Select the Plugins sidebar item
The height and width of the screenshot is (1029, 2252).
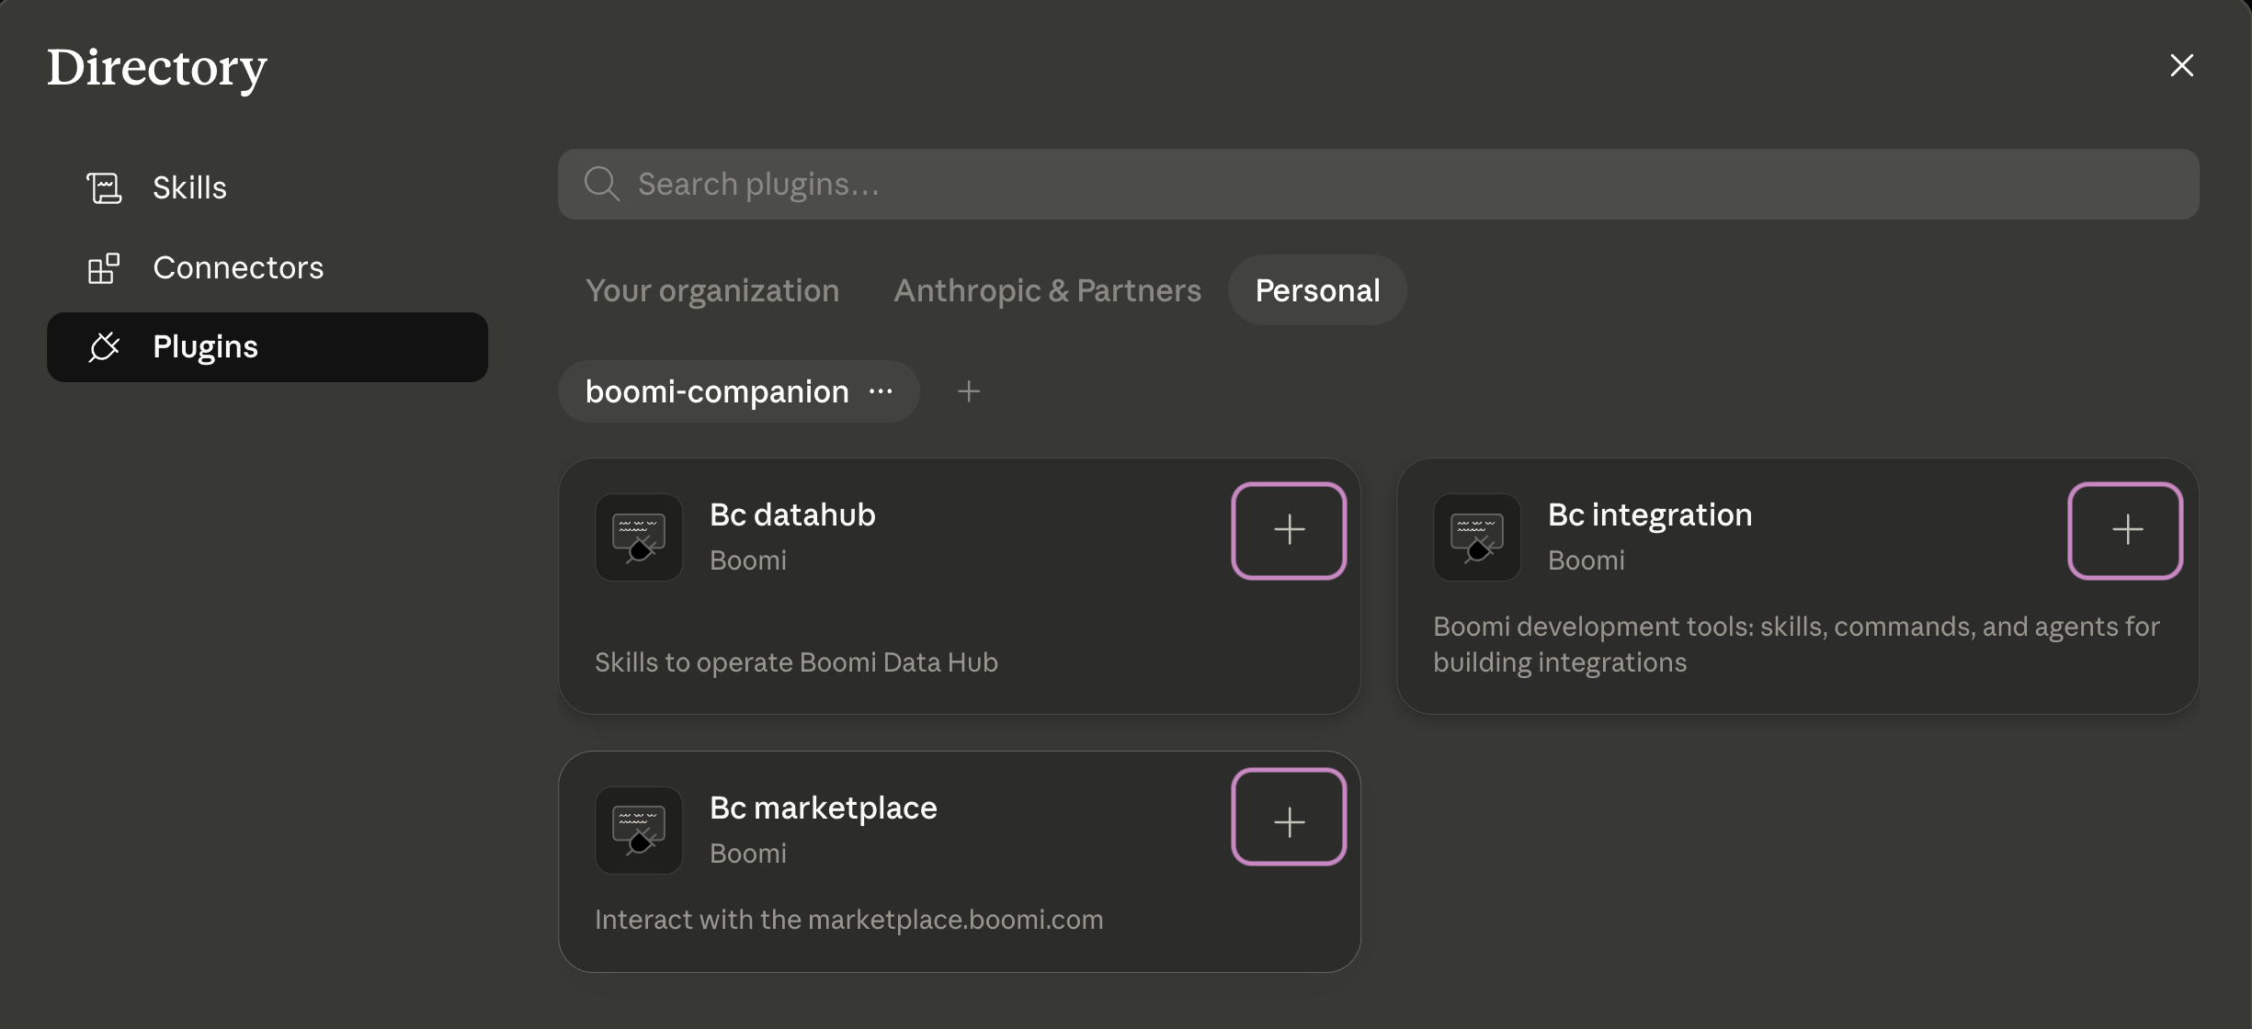click(x=267, y=347)
